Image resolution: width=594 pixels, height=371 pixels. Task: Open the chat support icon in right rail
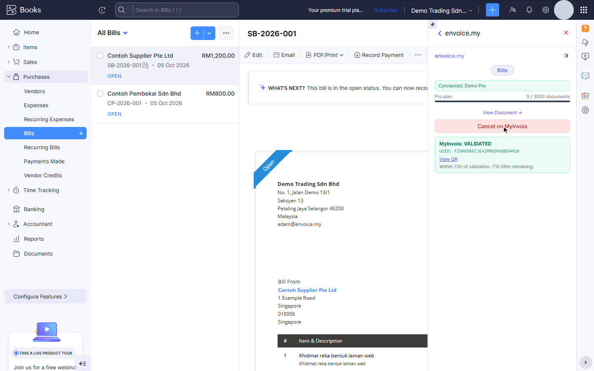(x=585, y=76)
